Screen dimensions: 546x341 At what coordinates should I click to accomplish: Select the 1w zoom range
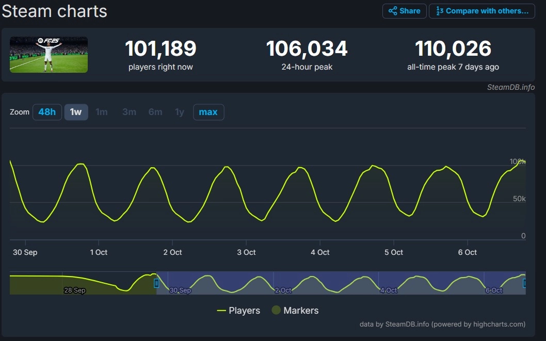tap(76, 112)
